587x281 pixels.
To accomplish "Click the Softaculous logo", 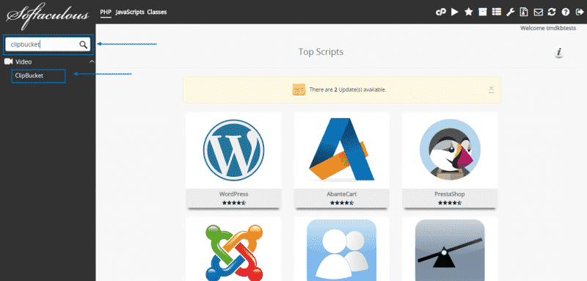I will pos(48,15).
